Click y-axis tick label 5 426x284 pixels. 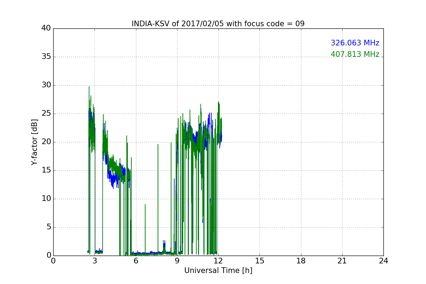coord(49,227)
